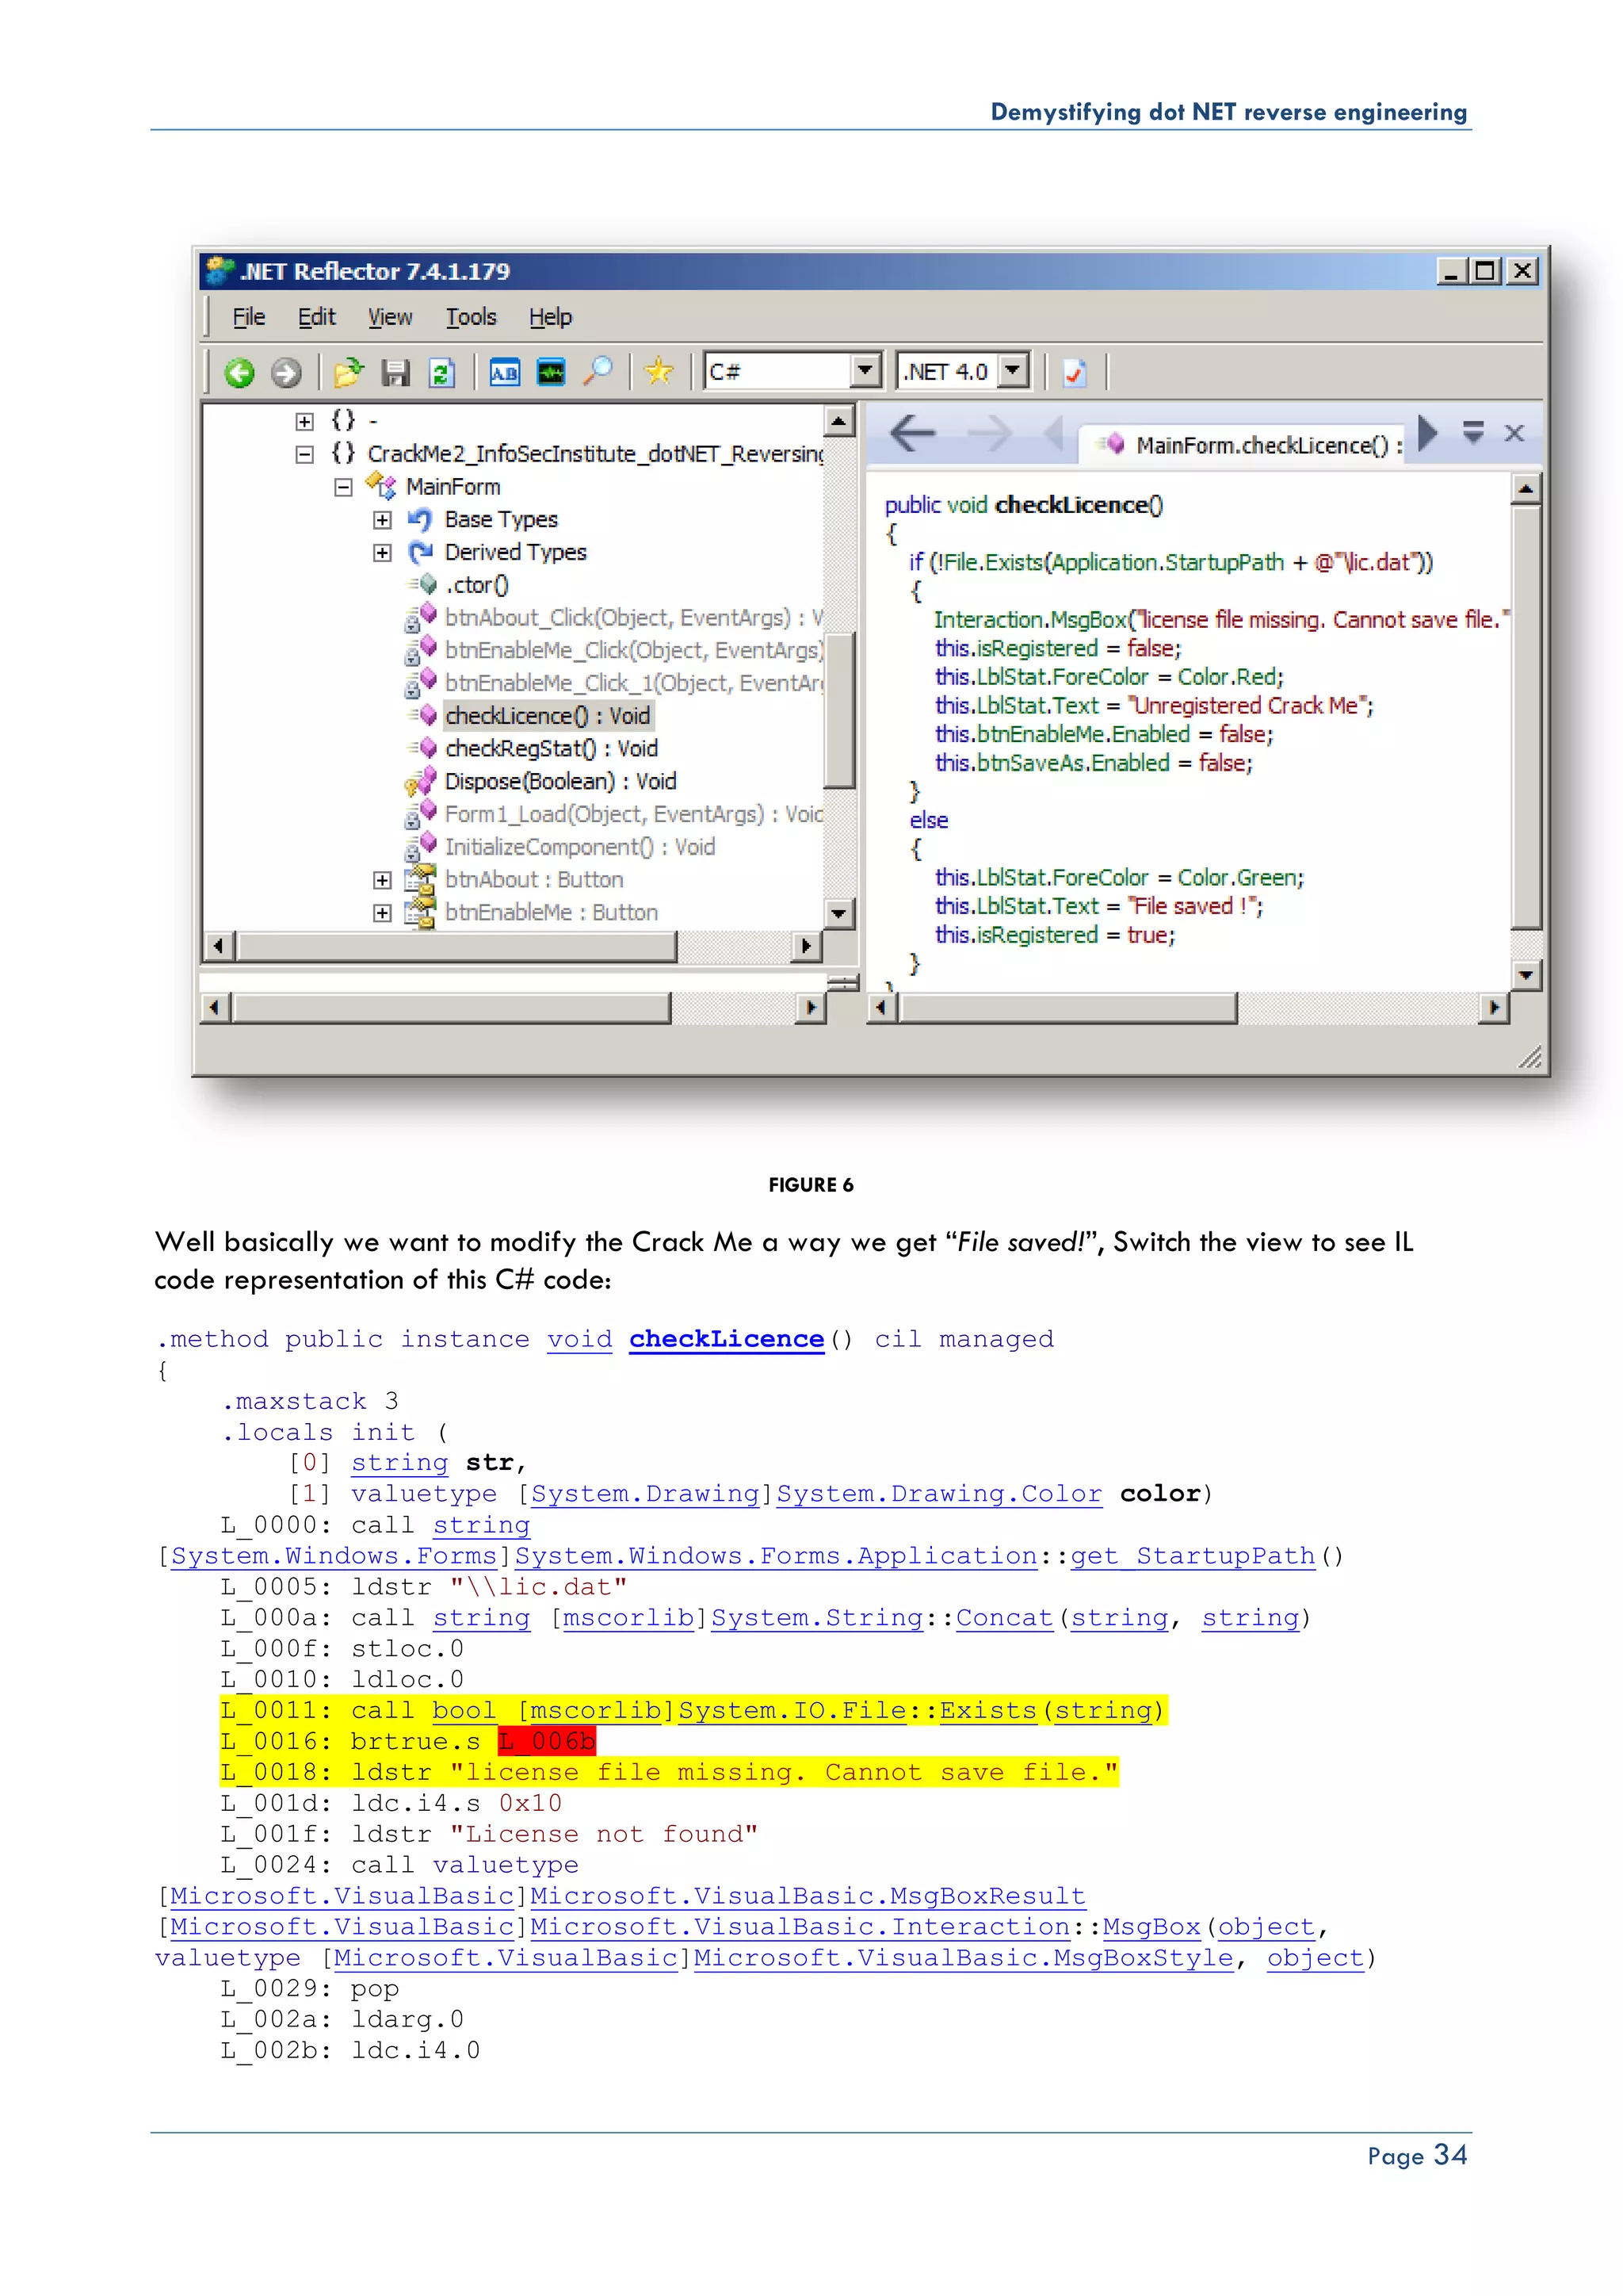
Task: Click the MainForm class icon
Action: click(380, 486)
